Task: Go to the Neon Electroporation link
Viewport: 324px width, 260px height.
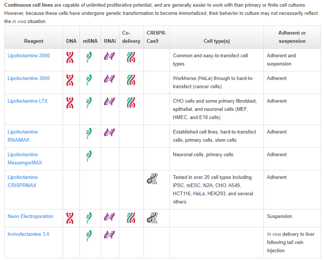Action: coord(30,216)
